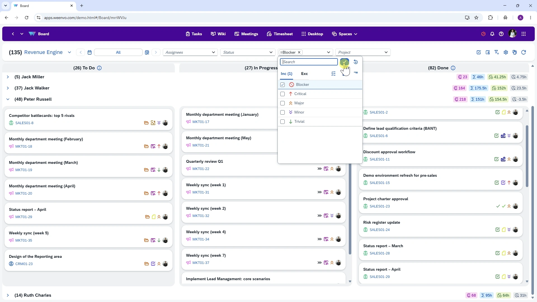Image resolution: width=537 pixels, height=302 pixels.
Task: Click the select-all checklist icon in filter popup
Action: pyautogui.click(x=333, y=74)
